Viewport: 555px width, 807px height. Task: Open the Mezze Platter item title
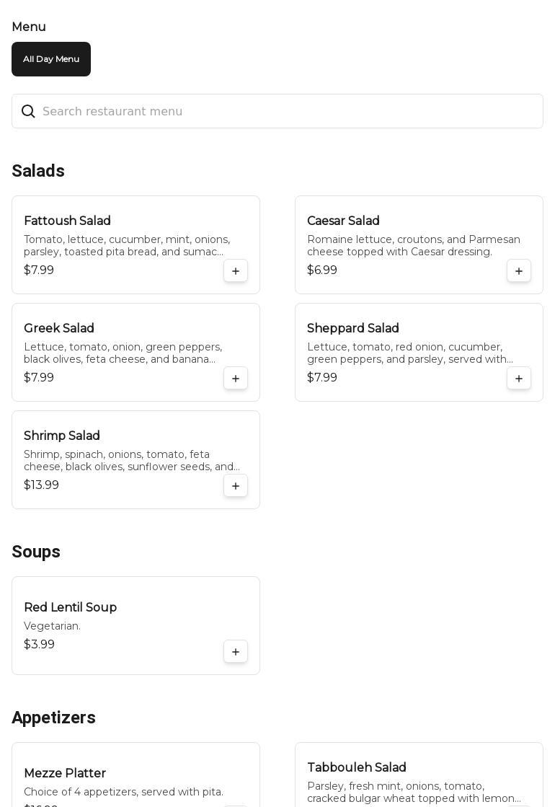[x=65, y=774]
